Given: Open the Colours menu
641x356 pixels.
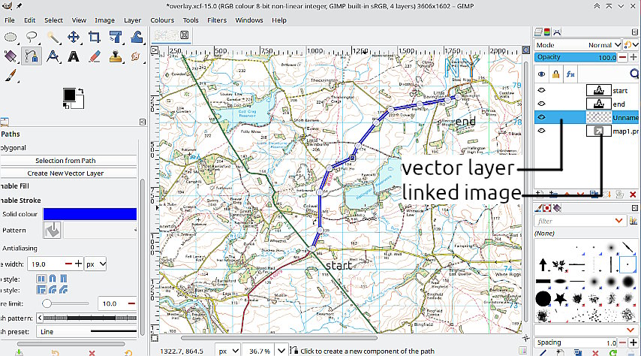Looking at the screenshot, I should (x=162, y=20).
